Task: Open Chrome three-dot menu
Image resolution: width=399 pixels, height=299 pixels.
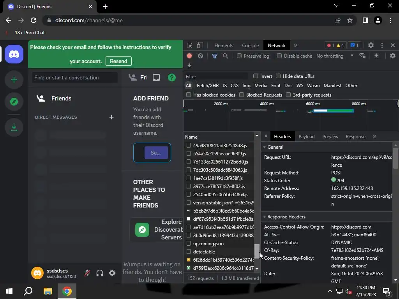Action: coord(390,20)
